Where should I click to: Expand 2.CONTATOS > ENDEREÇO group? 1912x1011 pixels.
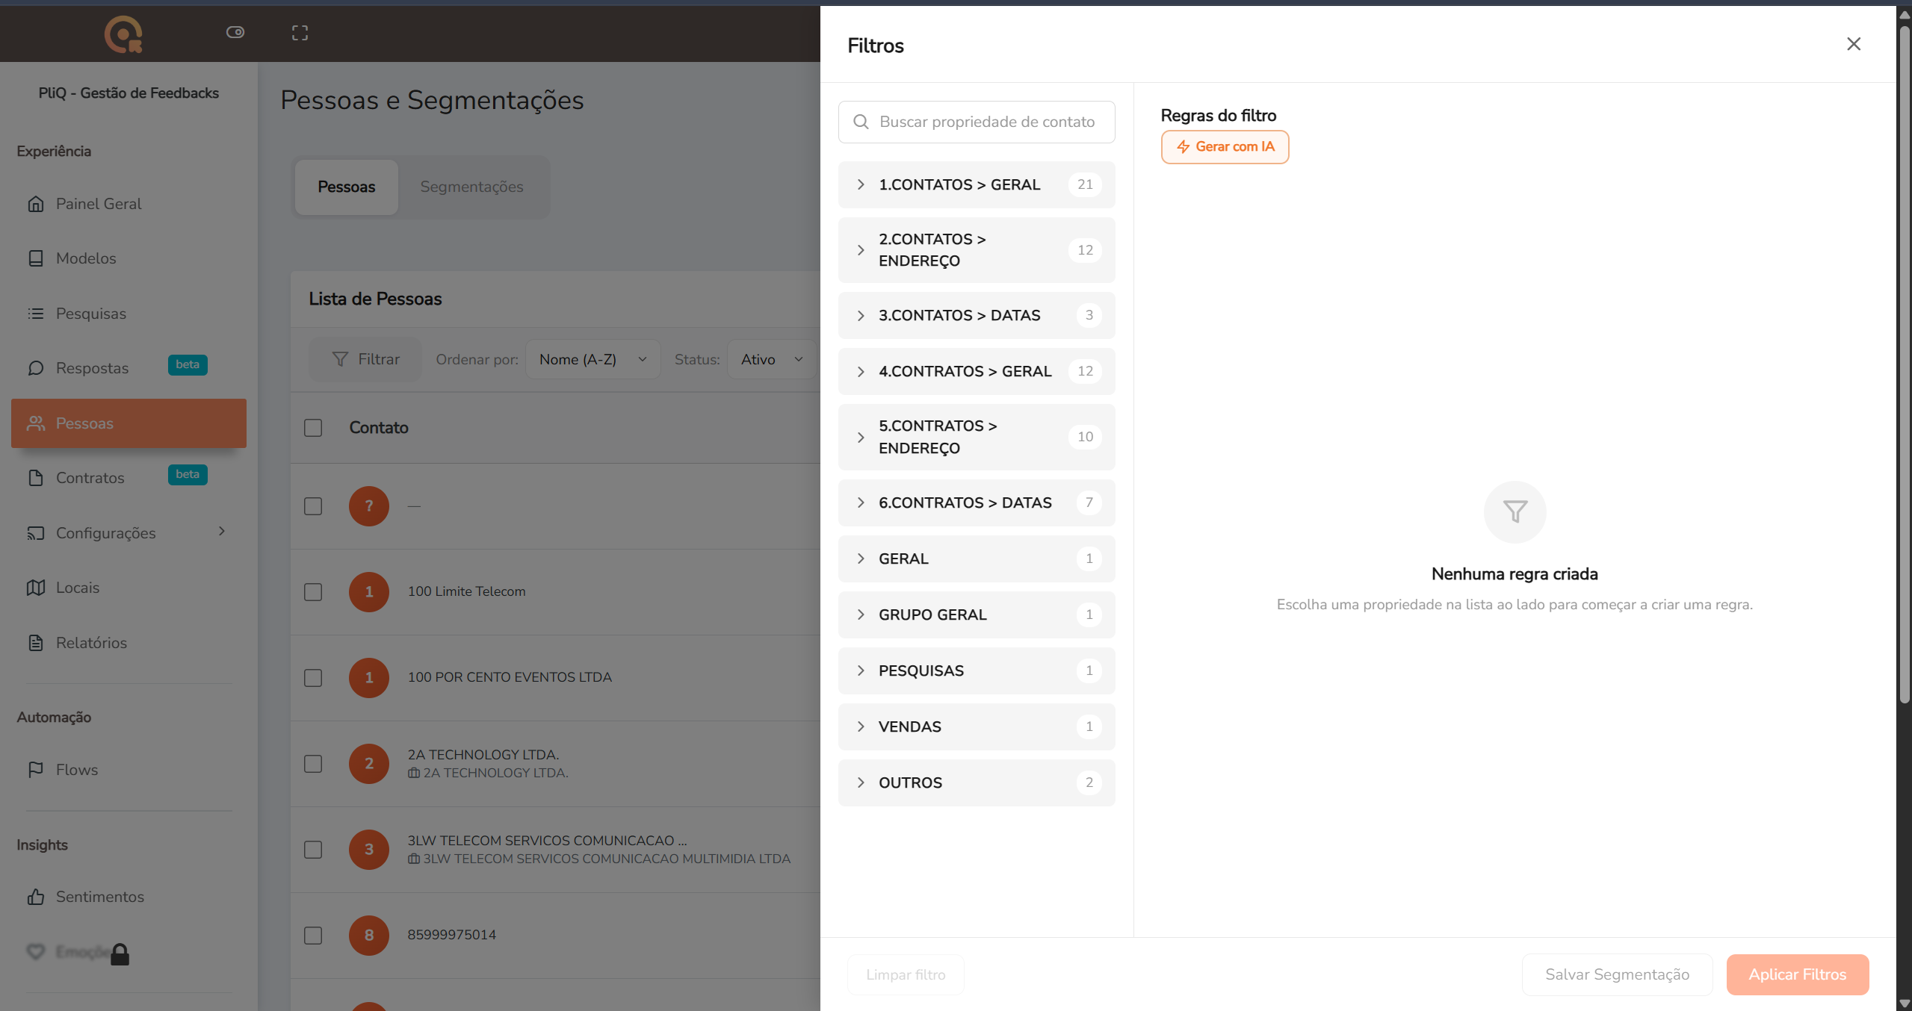pos(977,250)
